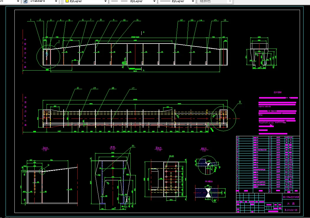Screen dimensions: 310x218
Task: Select part callout number 19
Action: [x=95, y=88]
